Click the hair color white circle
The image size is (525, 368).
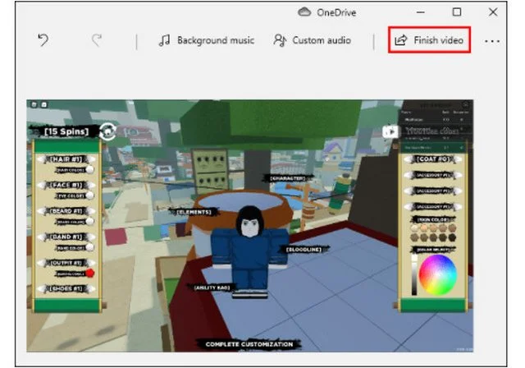coord(89,169)
